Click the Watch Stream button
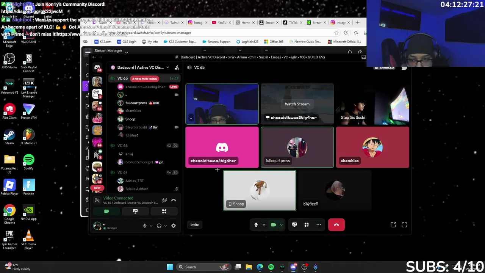The width and height of the screenshot is (485, 273). tap(297, 104)
